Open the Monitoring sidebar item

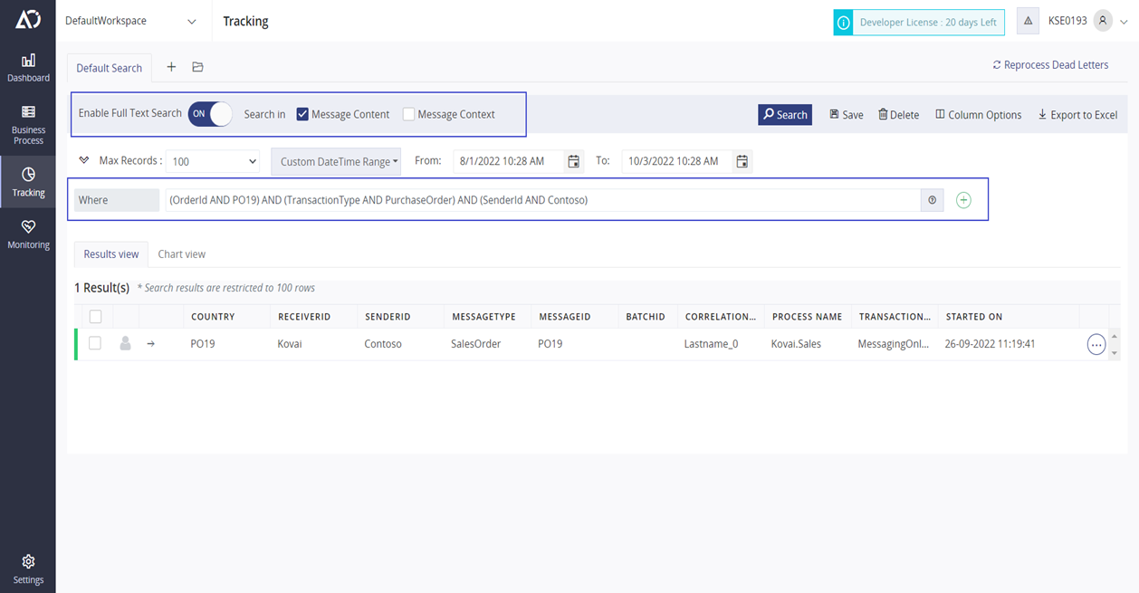(x=28, y=234)
